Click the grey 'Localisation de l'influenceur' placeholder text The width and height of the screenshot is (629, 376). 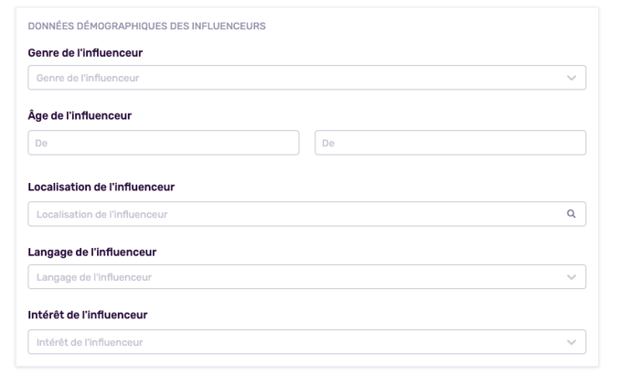[x=101, y=214]
